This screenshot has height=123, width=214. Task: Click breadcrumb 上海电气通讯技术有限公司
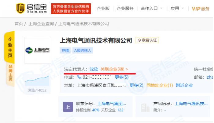(x=83, y=24)
